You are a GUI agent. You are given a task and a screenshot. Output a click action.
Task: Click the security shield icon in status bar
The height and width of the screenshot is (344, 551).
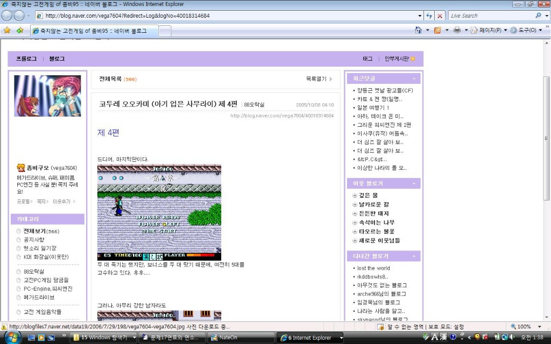click(x=380, y=326)
